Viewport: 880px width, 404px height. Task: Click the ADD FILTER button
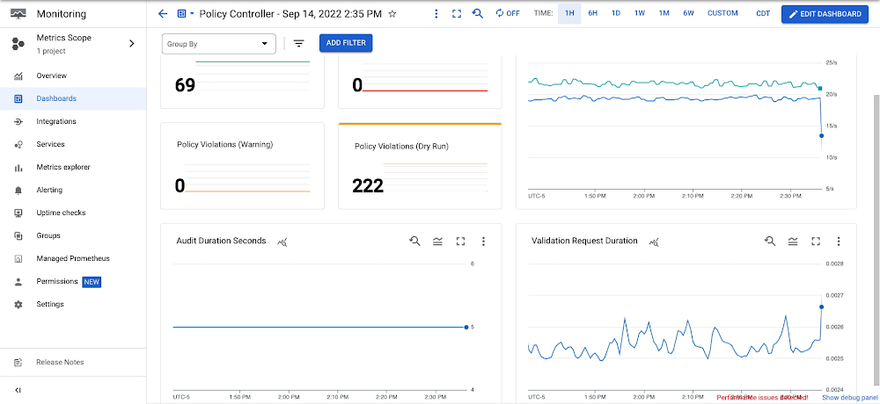tap(346, 43)
